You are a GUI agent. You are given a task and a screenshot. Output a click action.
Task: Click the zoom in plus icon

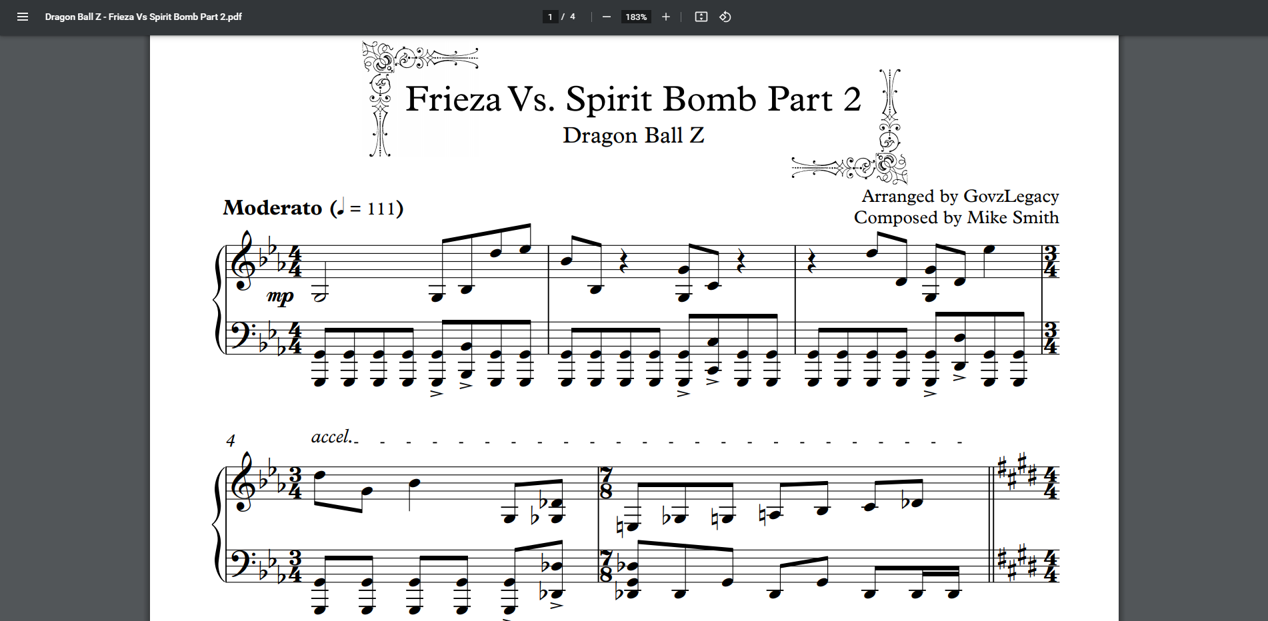click(665, 17)
